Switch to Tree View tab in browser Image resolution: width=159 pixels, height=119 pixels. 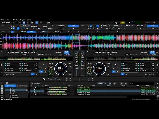[10, 86]
